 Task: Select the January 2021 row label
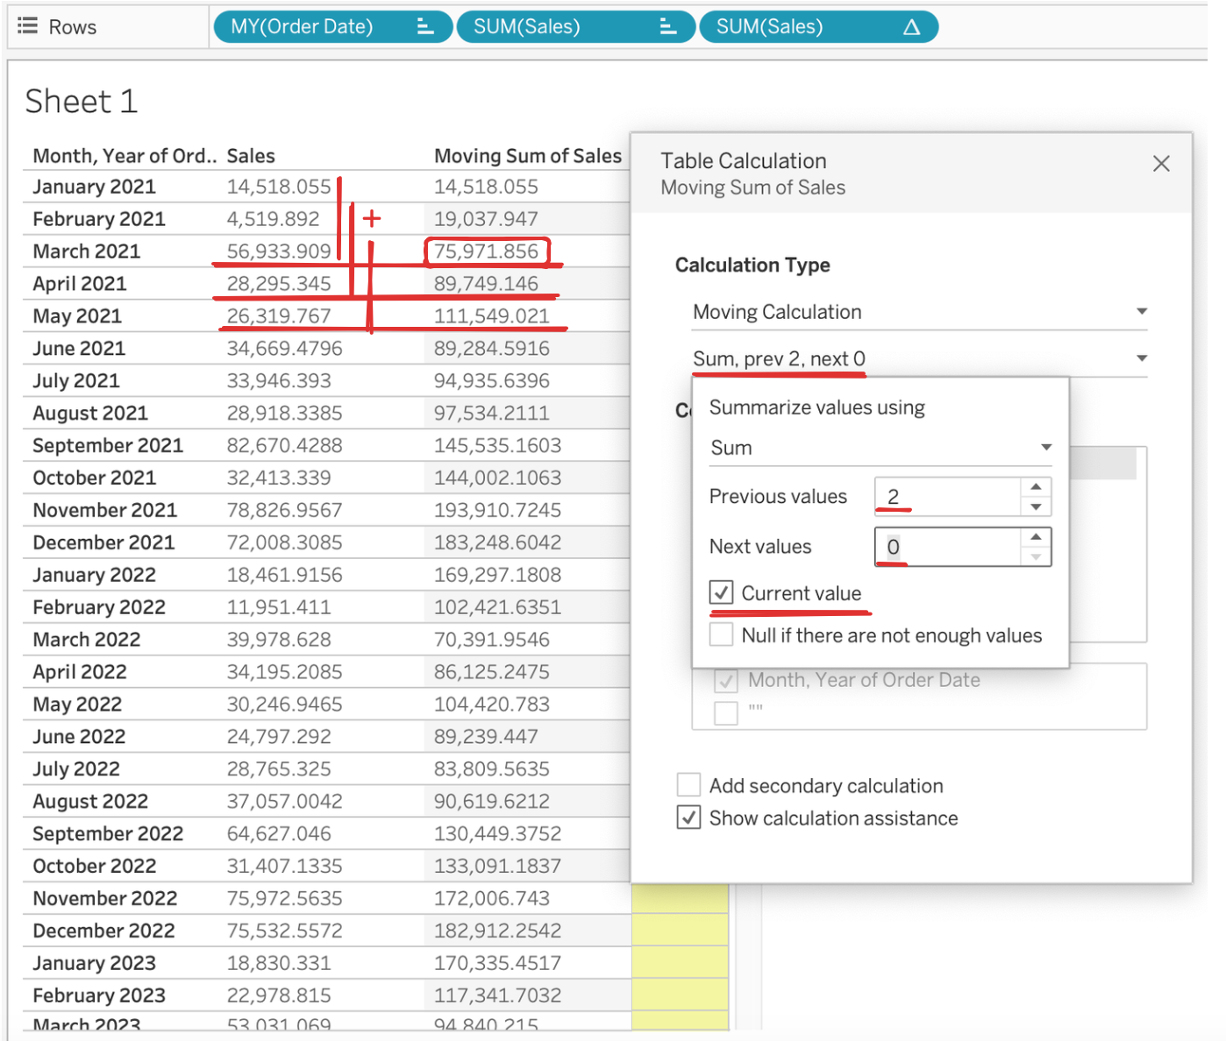[94, 187]
